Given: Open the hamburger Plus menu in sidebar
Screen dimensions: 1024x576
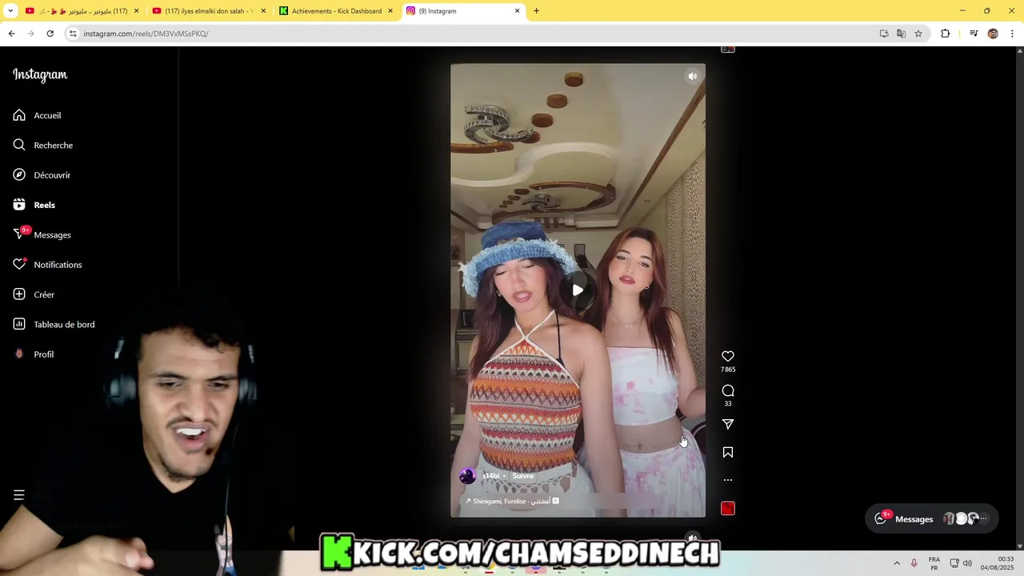Looking at the screenshot, I should click(19, 495).
